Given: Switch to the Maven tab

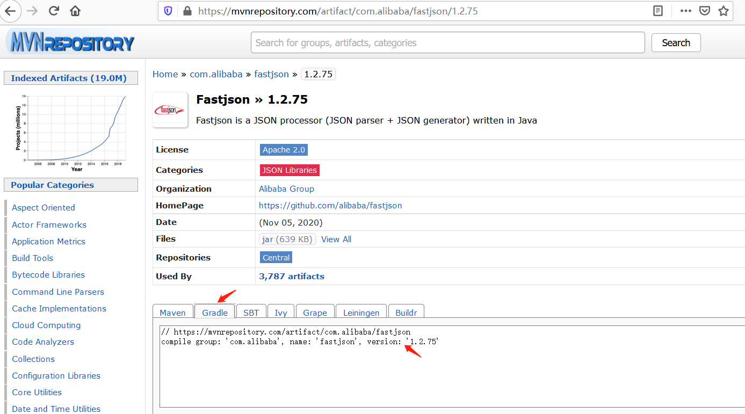Looking at the screenshot, I should (x=172, y=313).
